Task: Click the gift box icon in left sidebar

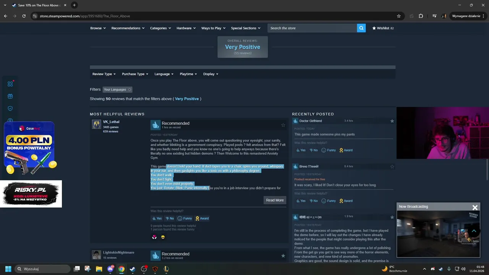Action: [10, 96]
